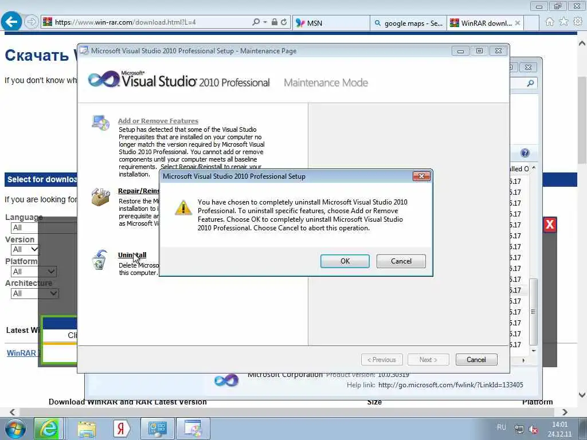Click the Repair/Reinstall link
587x440 pixels.
(139, 190)
